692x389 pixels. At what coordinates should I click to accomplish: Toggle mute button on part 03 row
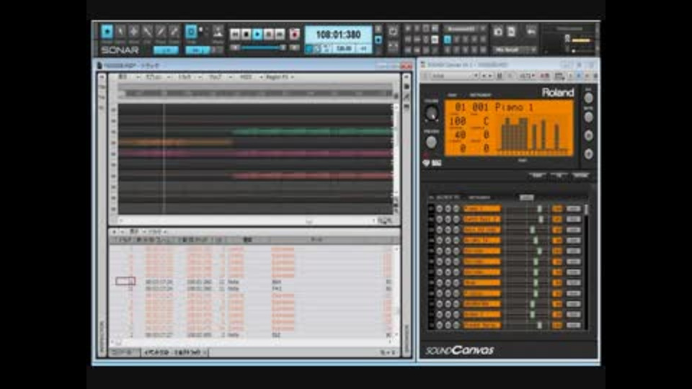point(440,230)
